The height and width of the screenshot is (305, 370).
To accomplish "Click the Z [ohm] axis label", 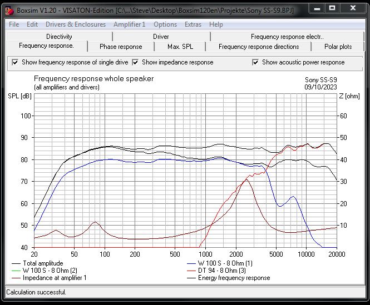I will [x=349, y=96].
